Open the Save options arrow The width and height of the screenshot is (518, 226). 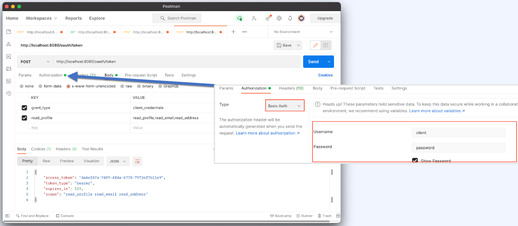coord(298,45)
